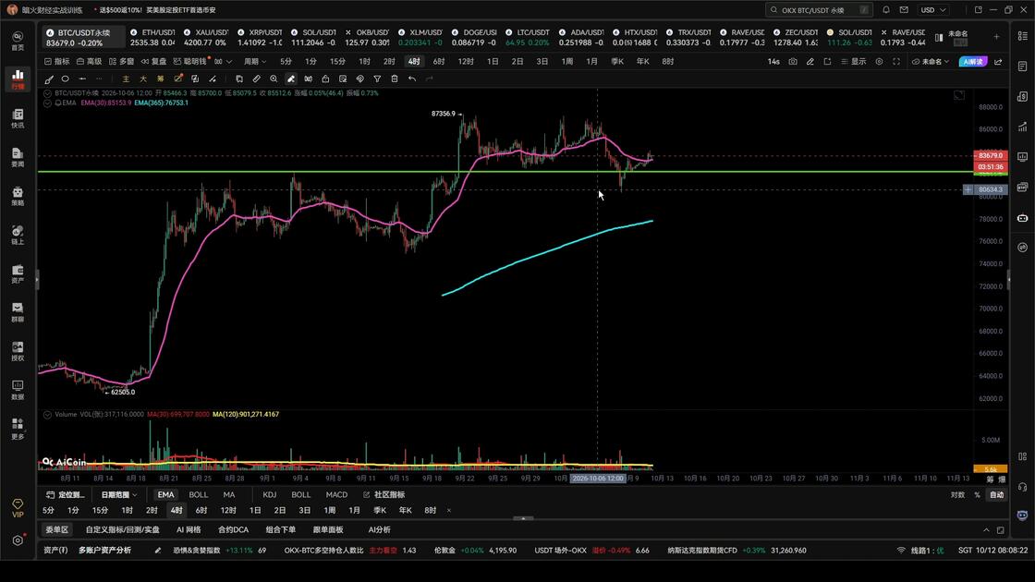
Task: Open the mail messages icon
Action: (905, 10)
